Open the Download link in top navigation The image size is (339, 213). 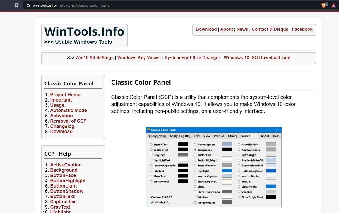point(206,29)
